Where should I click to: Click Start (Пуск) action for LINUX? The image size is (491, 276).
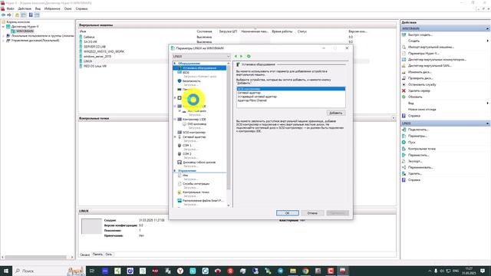tap(411, 143)
